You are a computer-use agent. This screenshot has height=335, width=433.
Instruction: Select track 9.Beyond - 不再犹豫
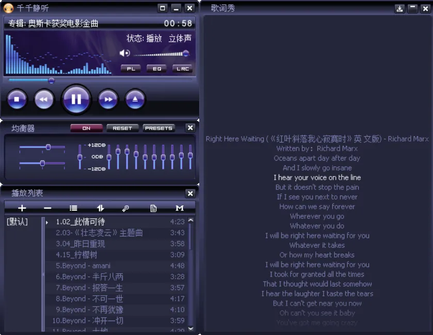(x=116, y=310)
